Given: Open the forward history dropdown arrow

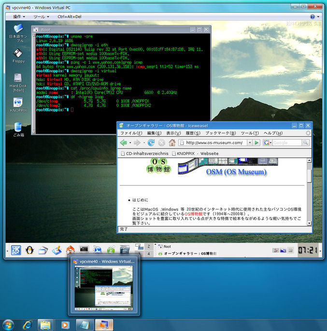Looking at the screenshot, I should point(144,143).
